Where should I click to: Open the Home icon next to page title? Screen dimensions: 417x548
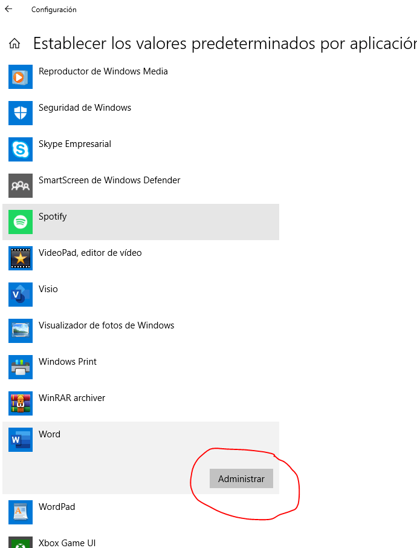(15, 44)
